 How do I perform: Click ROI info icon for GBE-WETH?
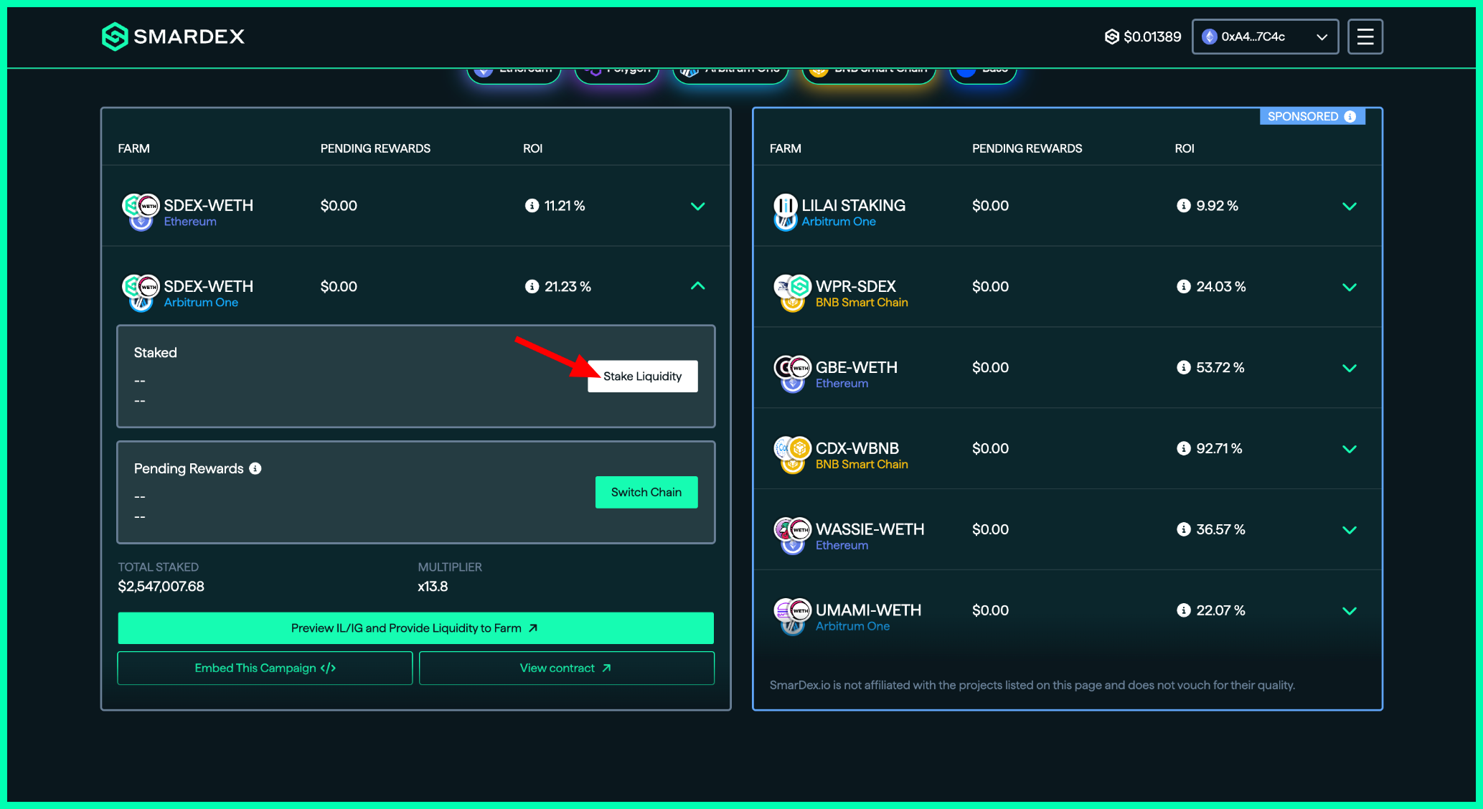tap(1183, 367)
